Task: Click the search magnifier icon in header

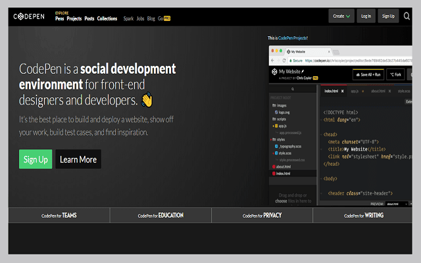Action: 408,16
